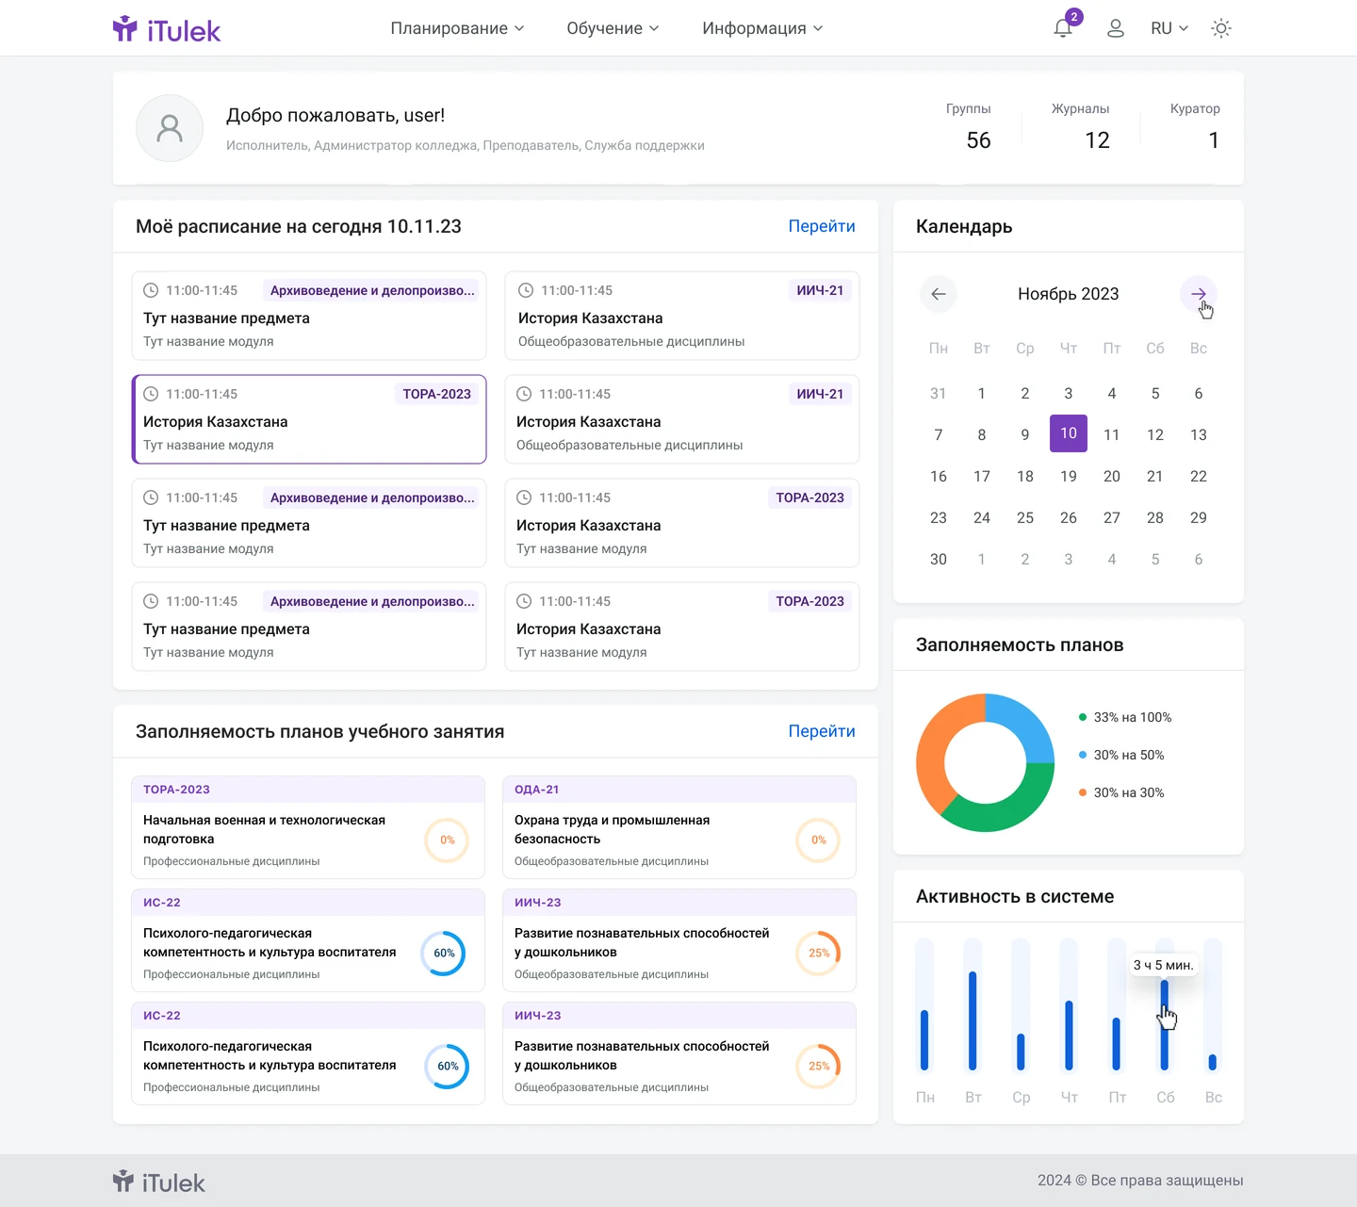Click the ИИЧ-21 tag on first card

point(820,290)
